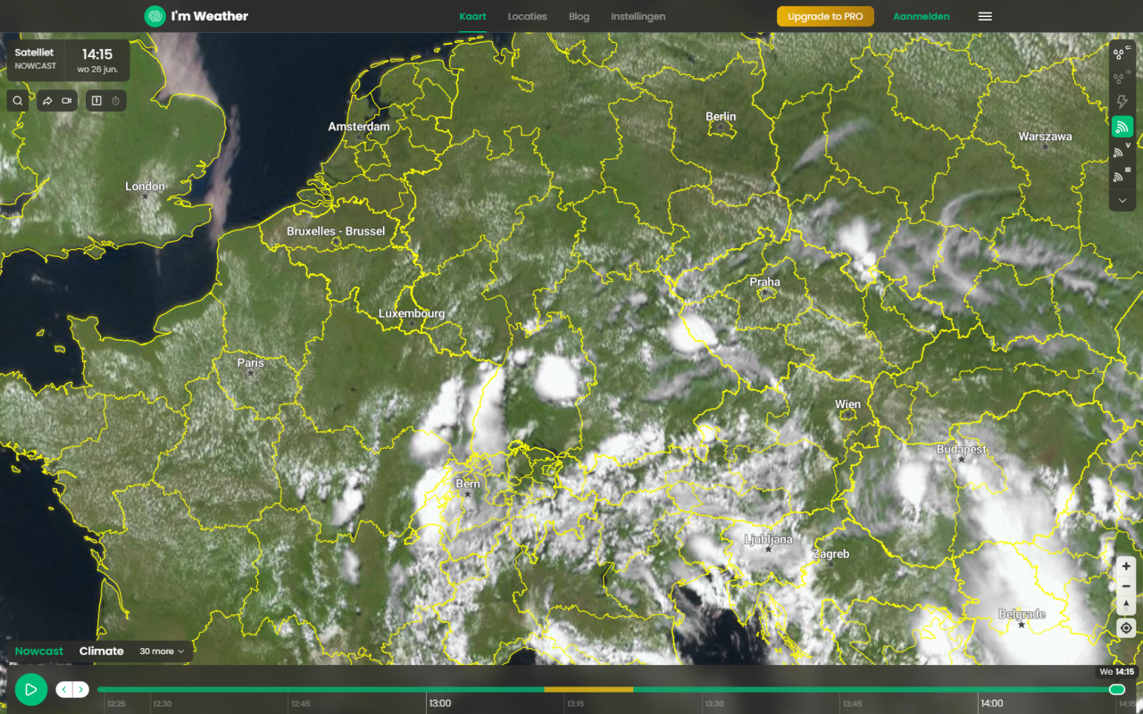
Task: Click the locate me target icon
Action: tap(1126, 628)
